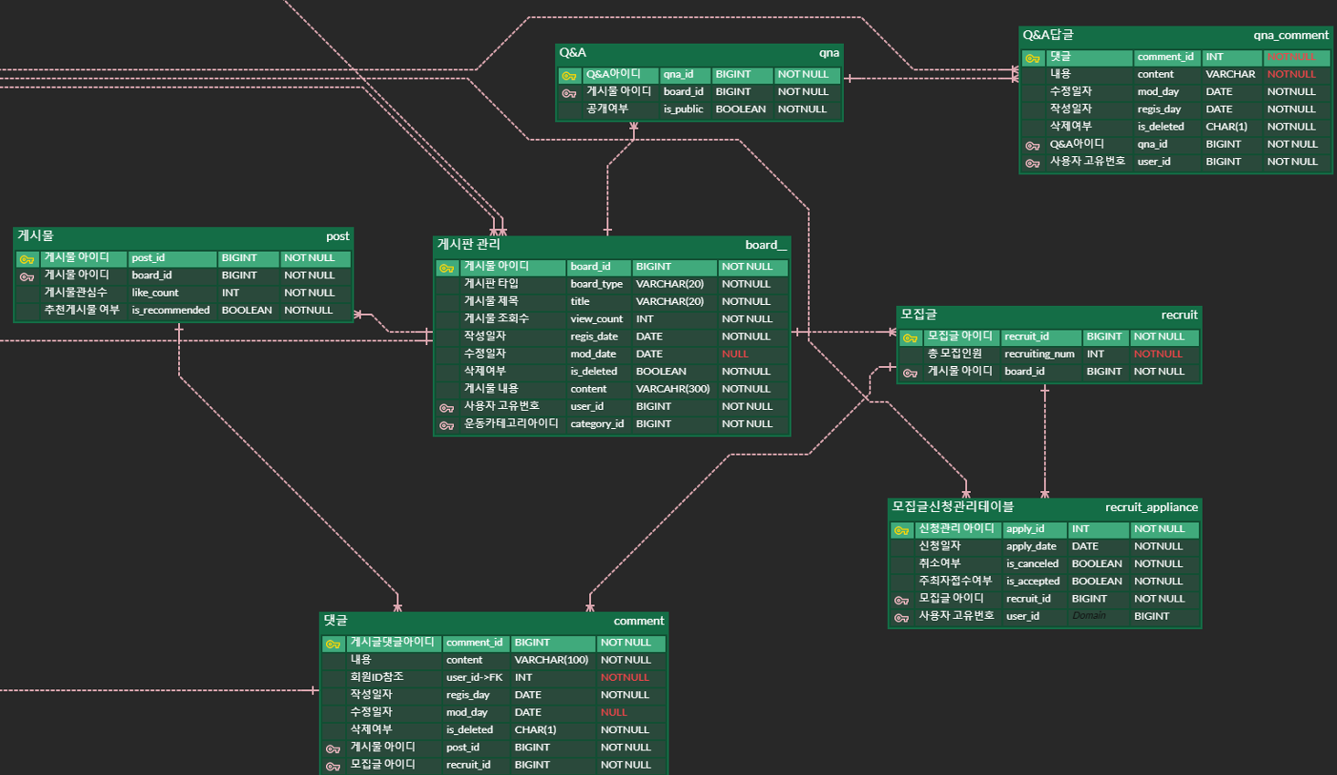Screen dimensions: 1337x775
Task: Select the foreign key icon on comment table's recruit_id row
Action: pyautogui.click(x=332, y=767)
